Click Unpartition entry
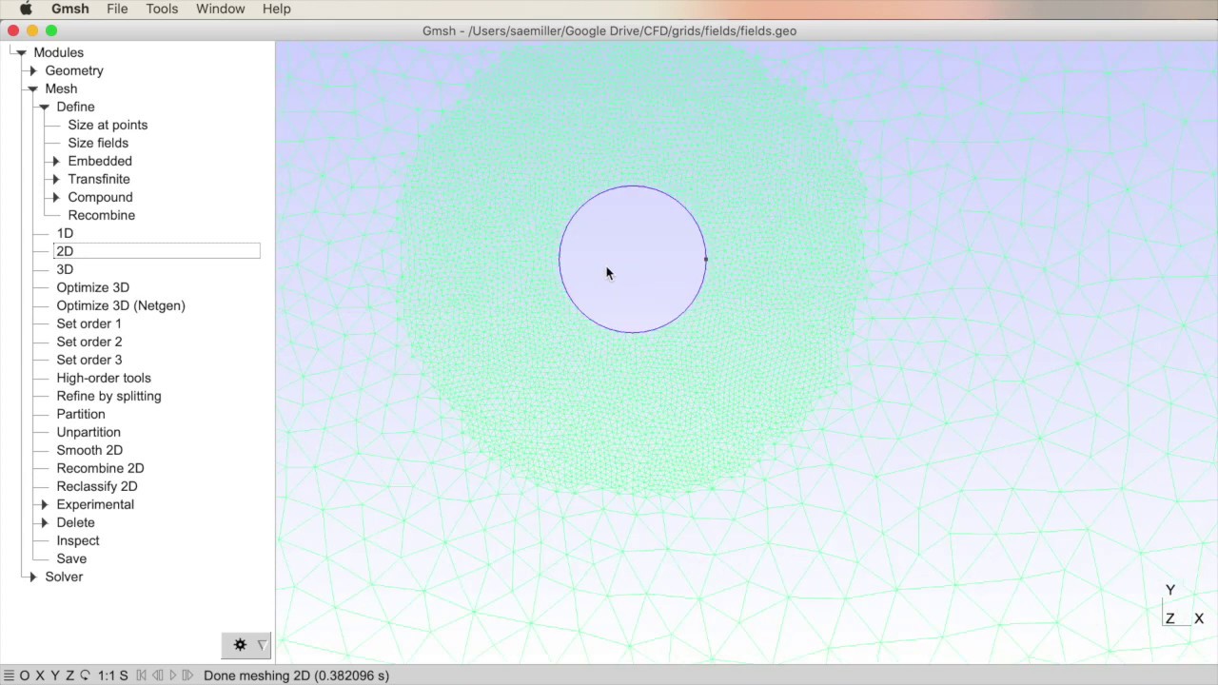The image size is (1218, 685). 88,432
